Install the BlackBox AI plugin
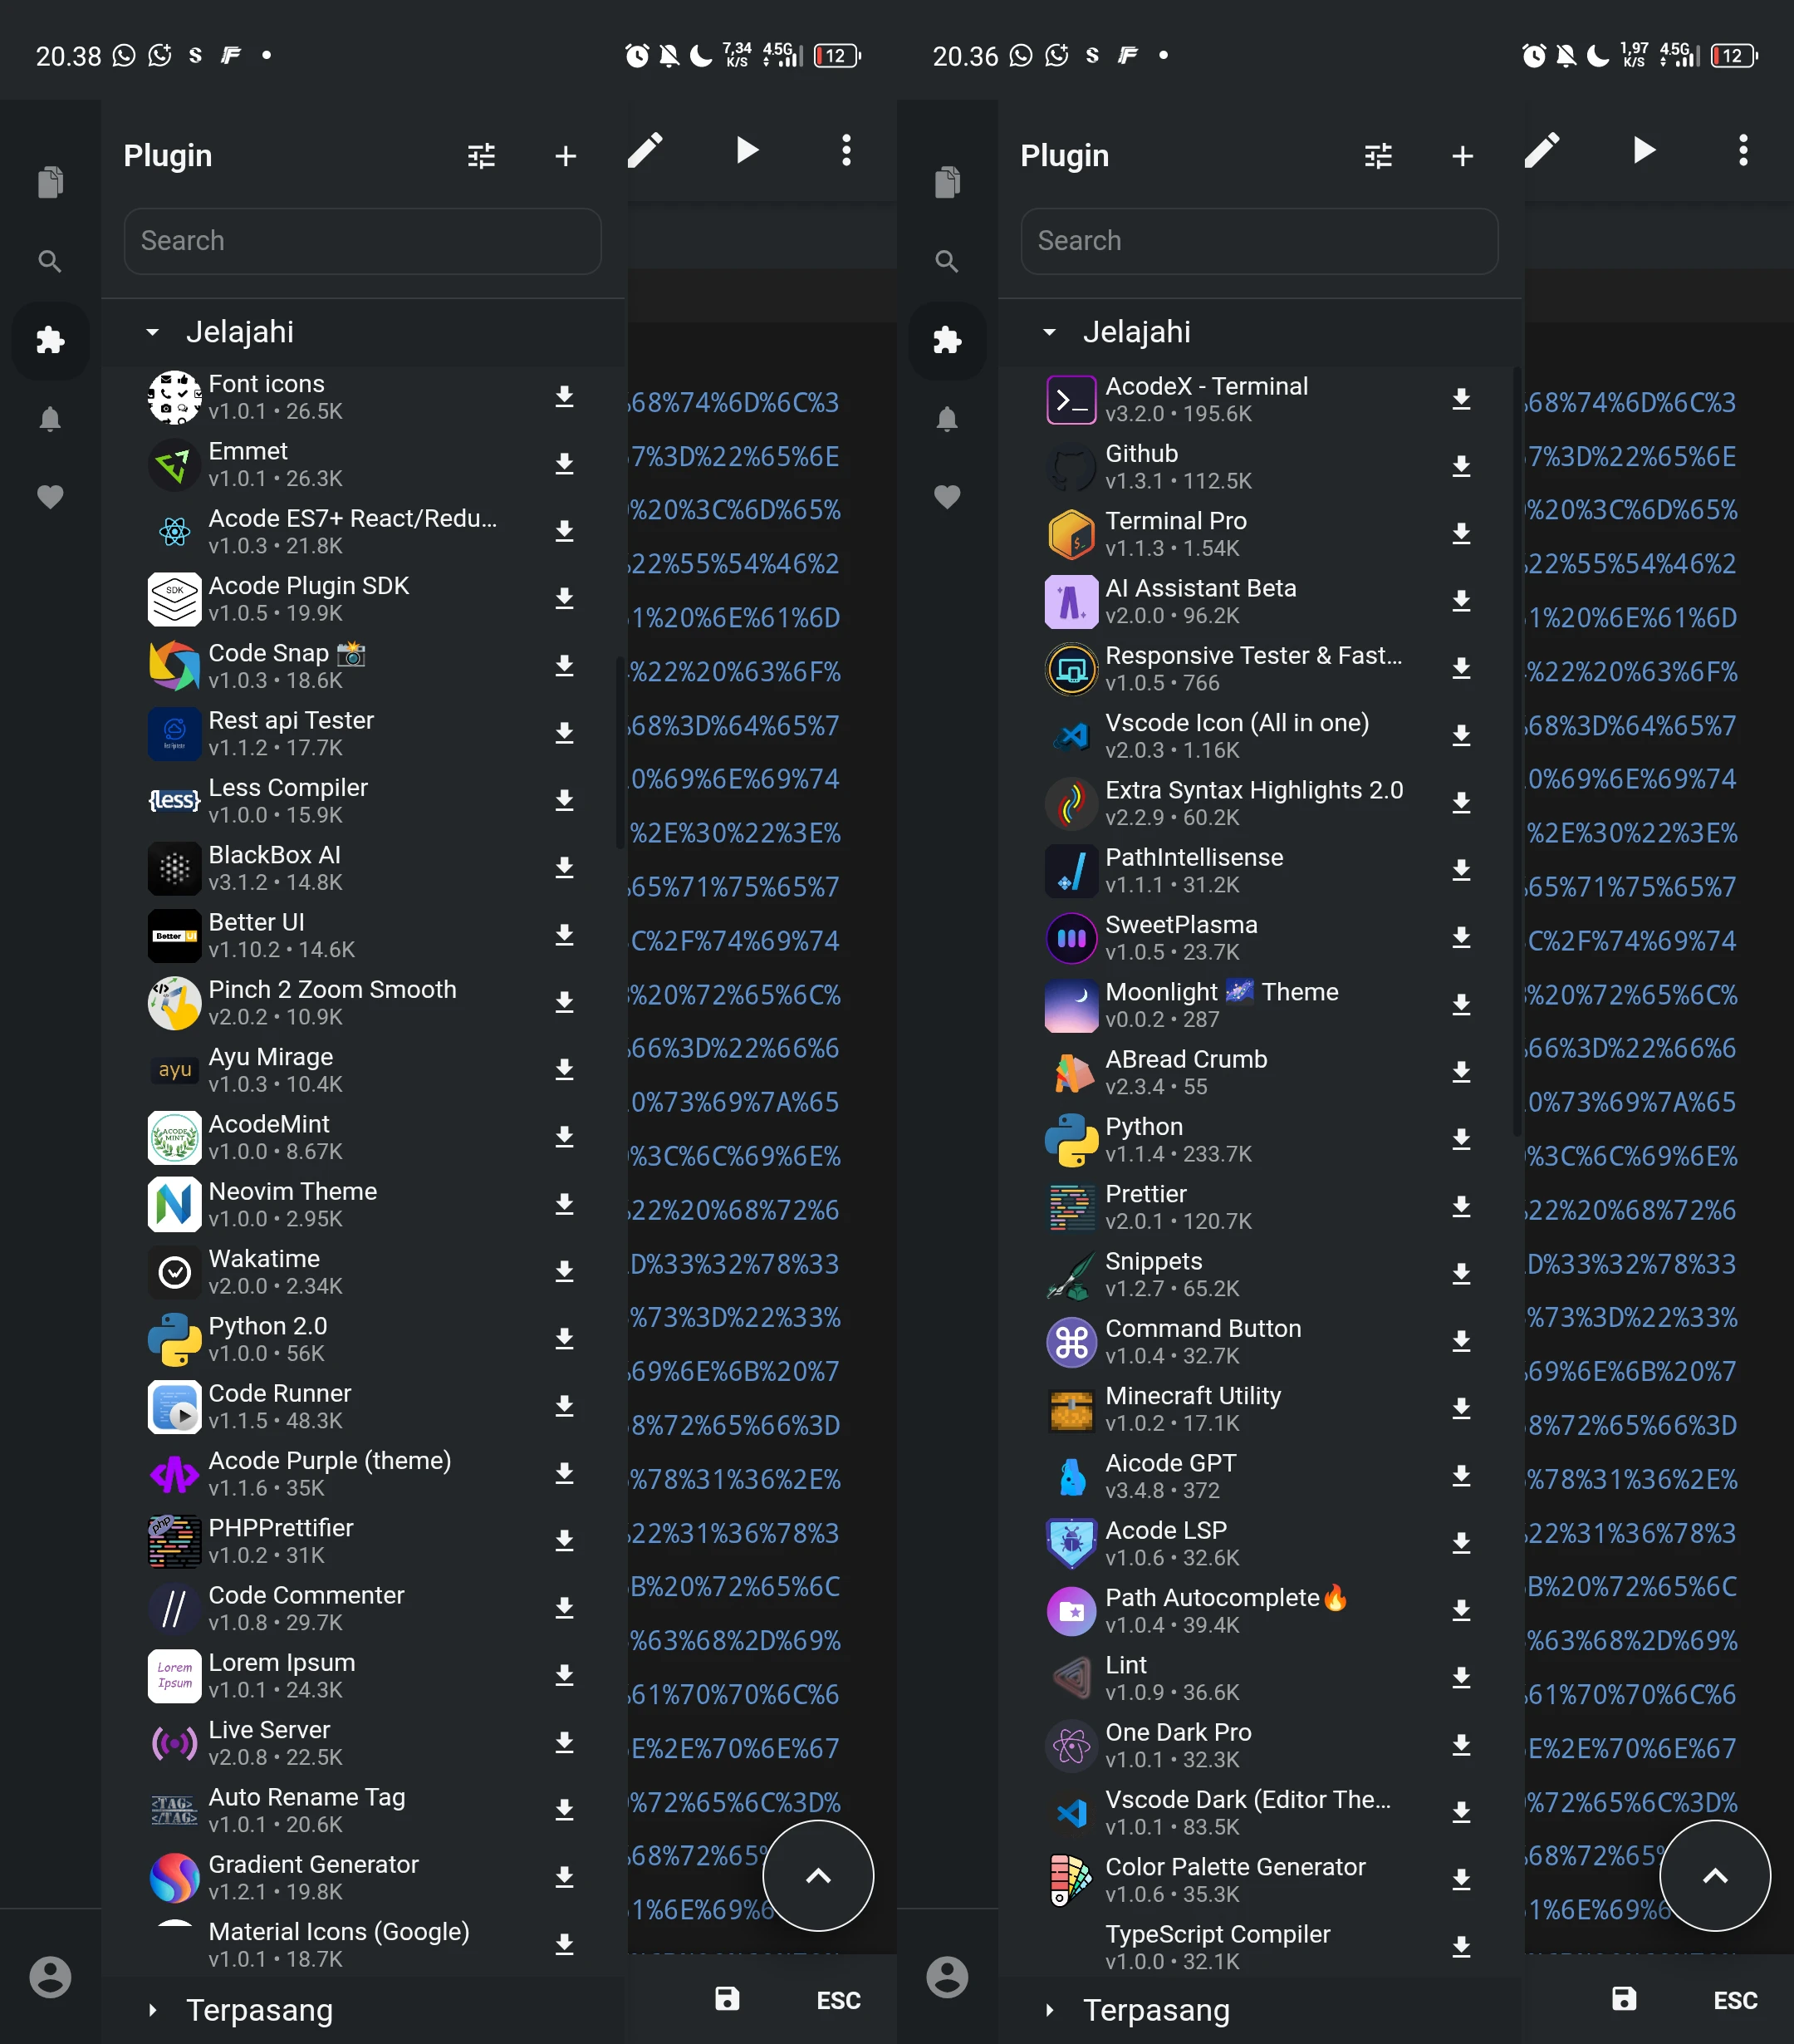The height and width of the screenshot is (2044, 1794). click(565, 868)
